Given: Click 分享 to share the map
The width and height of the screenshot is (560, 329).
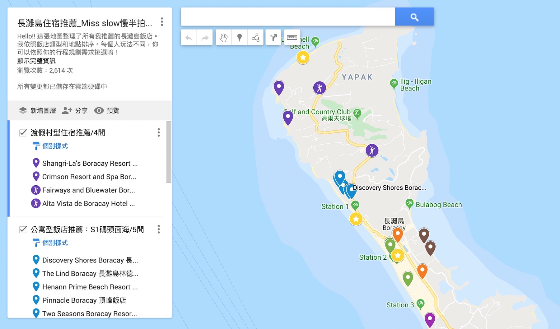Looking at the screenshot, I should point(75,110).
